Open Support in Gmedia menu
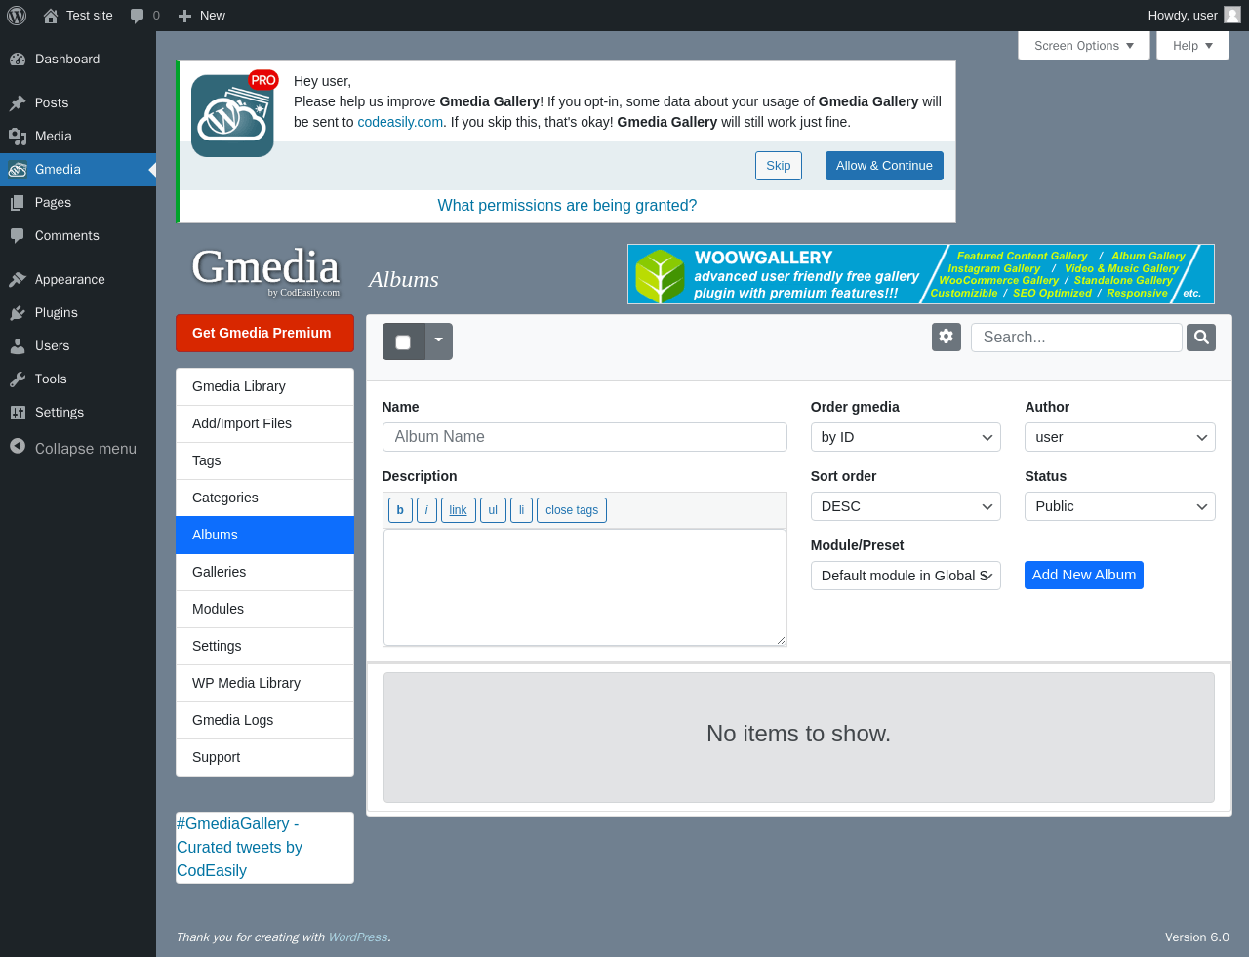This screenshot has width=1249, height=957. [x=264, y=757]
